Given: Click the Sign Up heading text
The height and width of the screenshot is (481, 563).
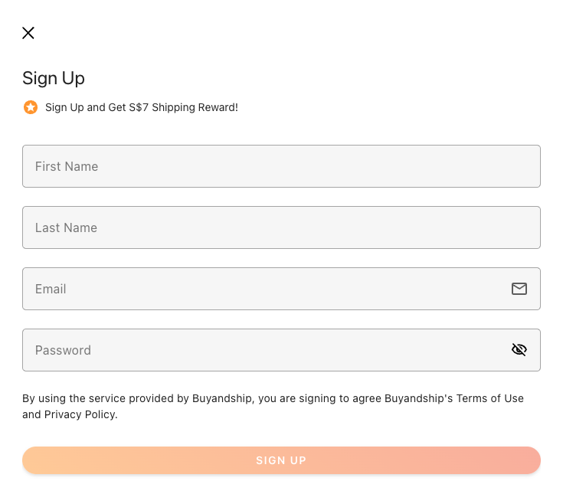Looking at the screenshot, I should (54, 78).
